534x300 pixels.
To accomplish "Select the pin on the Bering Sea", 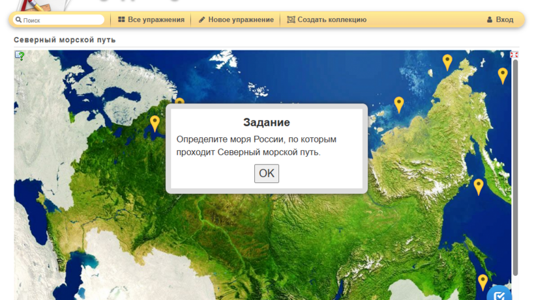I will (x=503, y=75).
